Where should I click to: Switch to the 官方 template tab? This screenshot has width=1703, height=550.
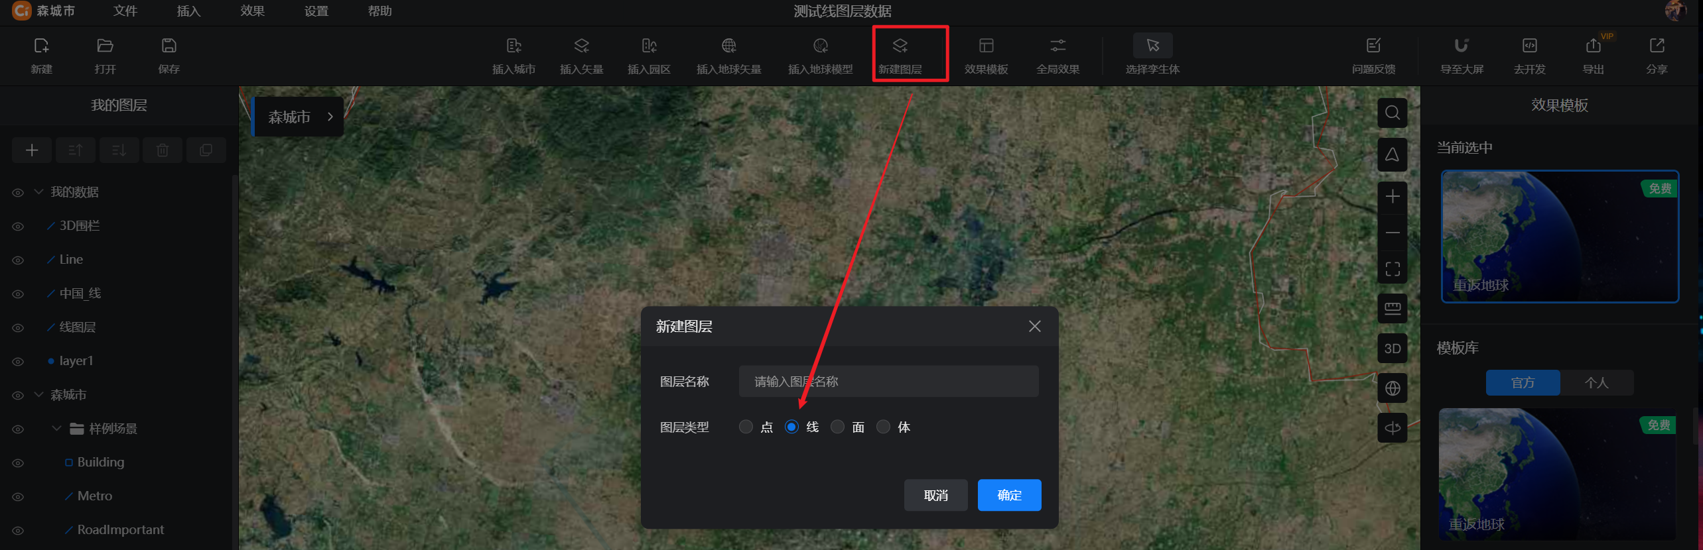pos(1523,382)
